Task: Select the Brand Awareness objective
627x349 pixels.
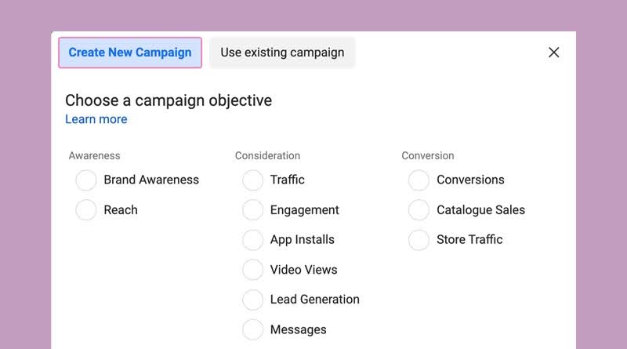Action: [x=86, y=180]
